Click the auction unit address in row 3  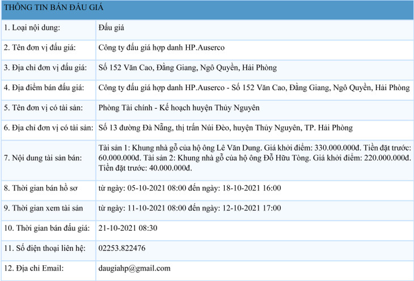[187, 67]
